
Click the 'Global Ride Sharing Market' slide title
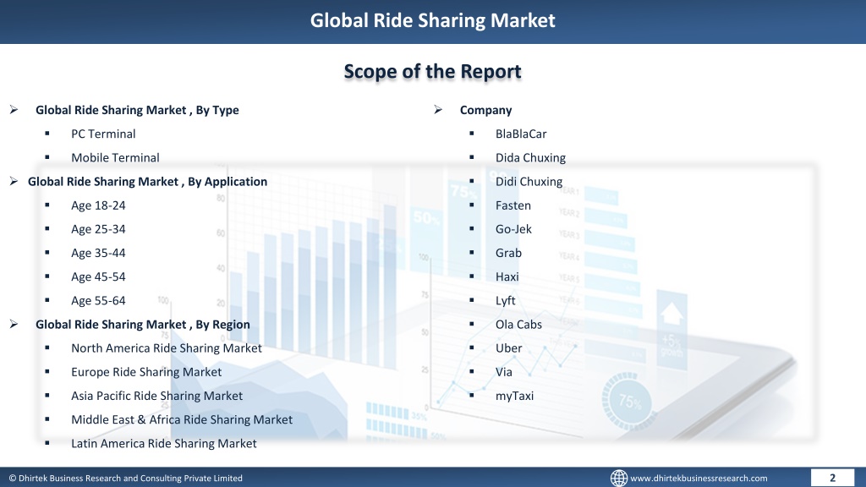point(432,20)
